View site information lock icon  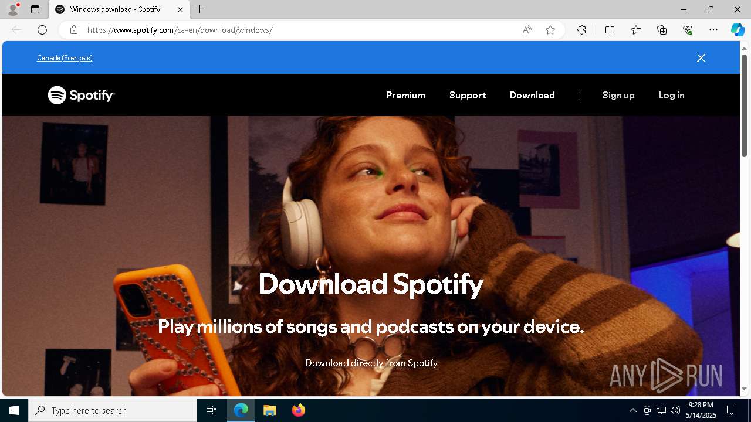click(74, 30)
